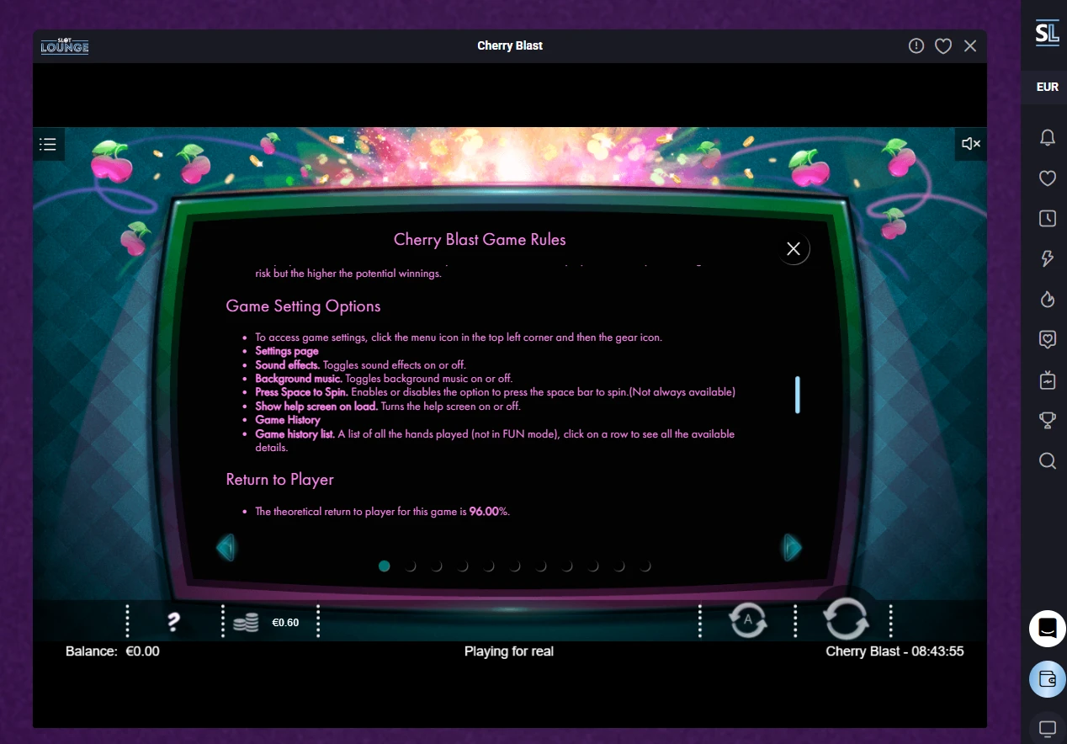Click the 'Return to Player' heading
The image size is (1067, 744).
coord(279,480)
